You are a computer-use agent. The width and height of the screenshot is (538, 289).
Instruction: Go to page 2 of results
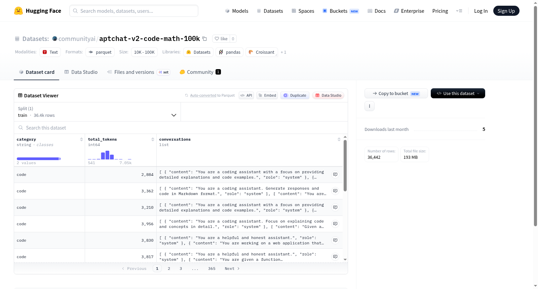click(169, 269)
